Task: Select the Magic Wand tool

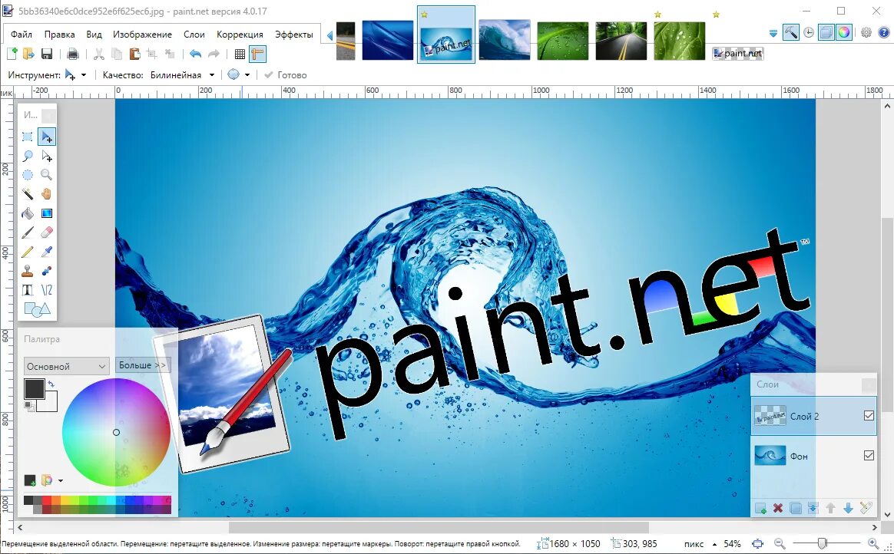Action: point(28,194)
